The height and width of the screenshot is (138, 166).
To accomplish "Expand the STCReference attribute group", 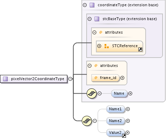I will [99, 46].
